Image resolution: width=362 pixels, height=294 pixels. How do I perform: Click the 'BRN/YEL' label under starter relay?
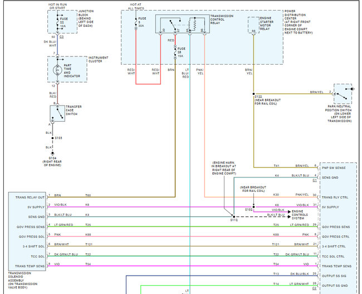[x=248, y=71]
